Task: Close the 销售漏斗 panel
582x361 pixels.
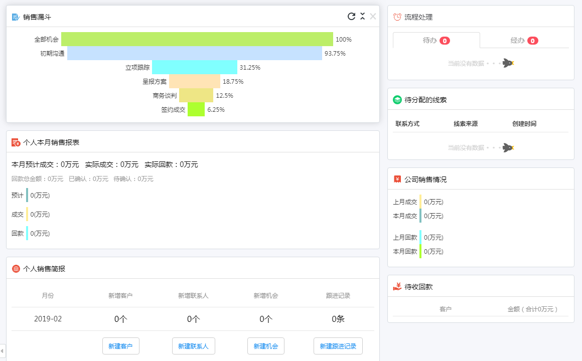Action: [373, 17]
